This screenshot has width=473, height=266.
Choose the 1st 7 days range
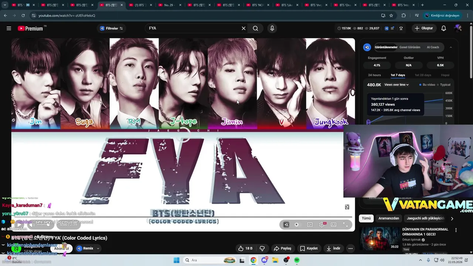pos(398,75)
